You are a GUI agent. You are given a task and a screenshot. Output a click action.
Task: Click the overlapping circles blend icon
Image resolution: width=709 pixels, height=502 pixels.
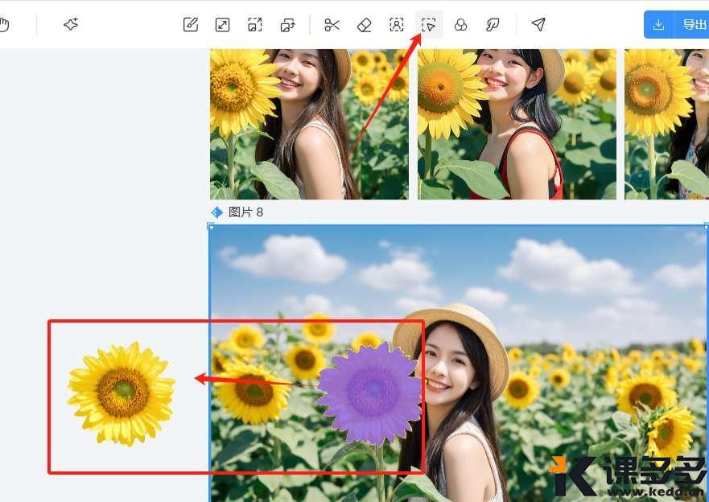click(461, 25)
